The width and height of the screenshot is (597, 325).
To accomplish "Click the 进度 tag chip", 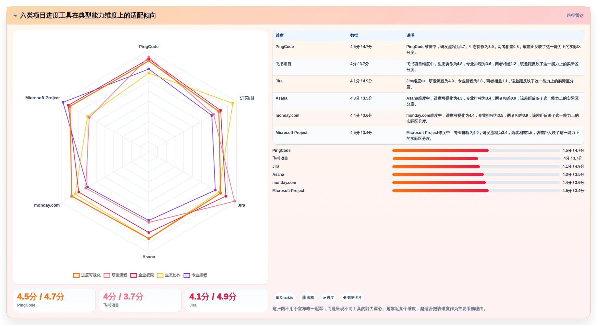I will [x=328, y=297].
